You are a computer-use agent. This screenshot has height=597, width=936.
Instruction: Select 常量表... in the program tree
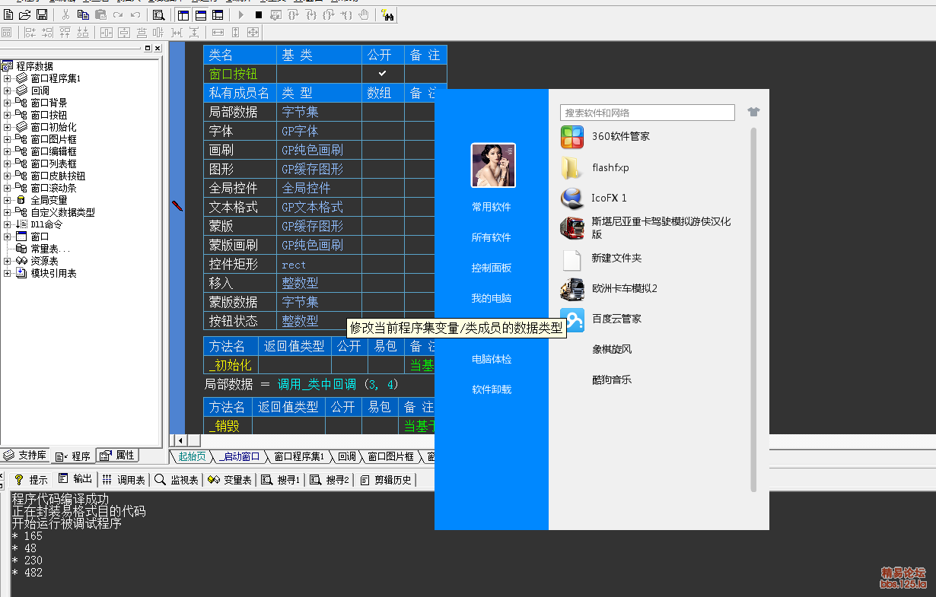click(50, 249)
